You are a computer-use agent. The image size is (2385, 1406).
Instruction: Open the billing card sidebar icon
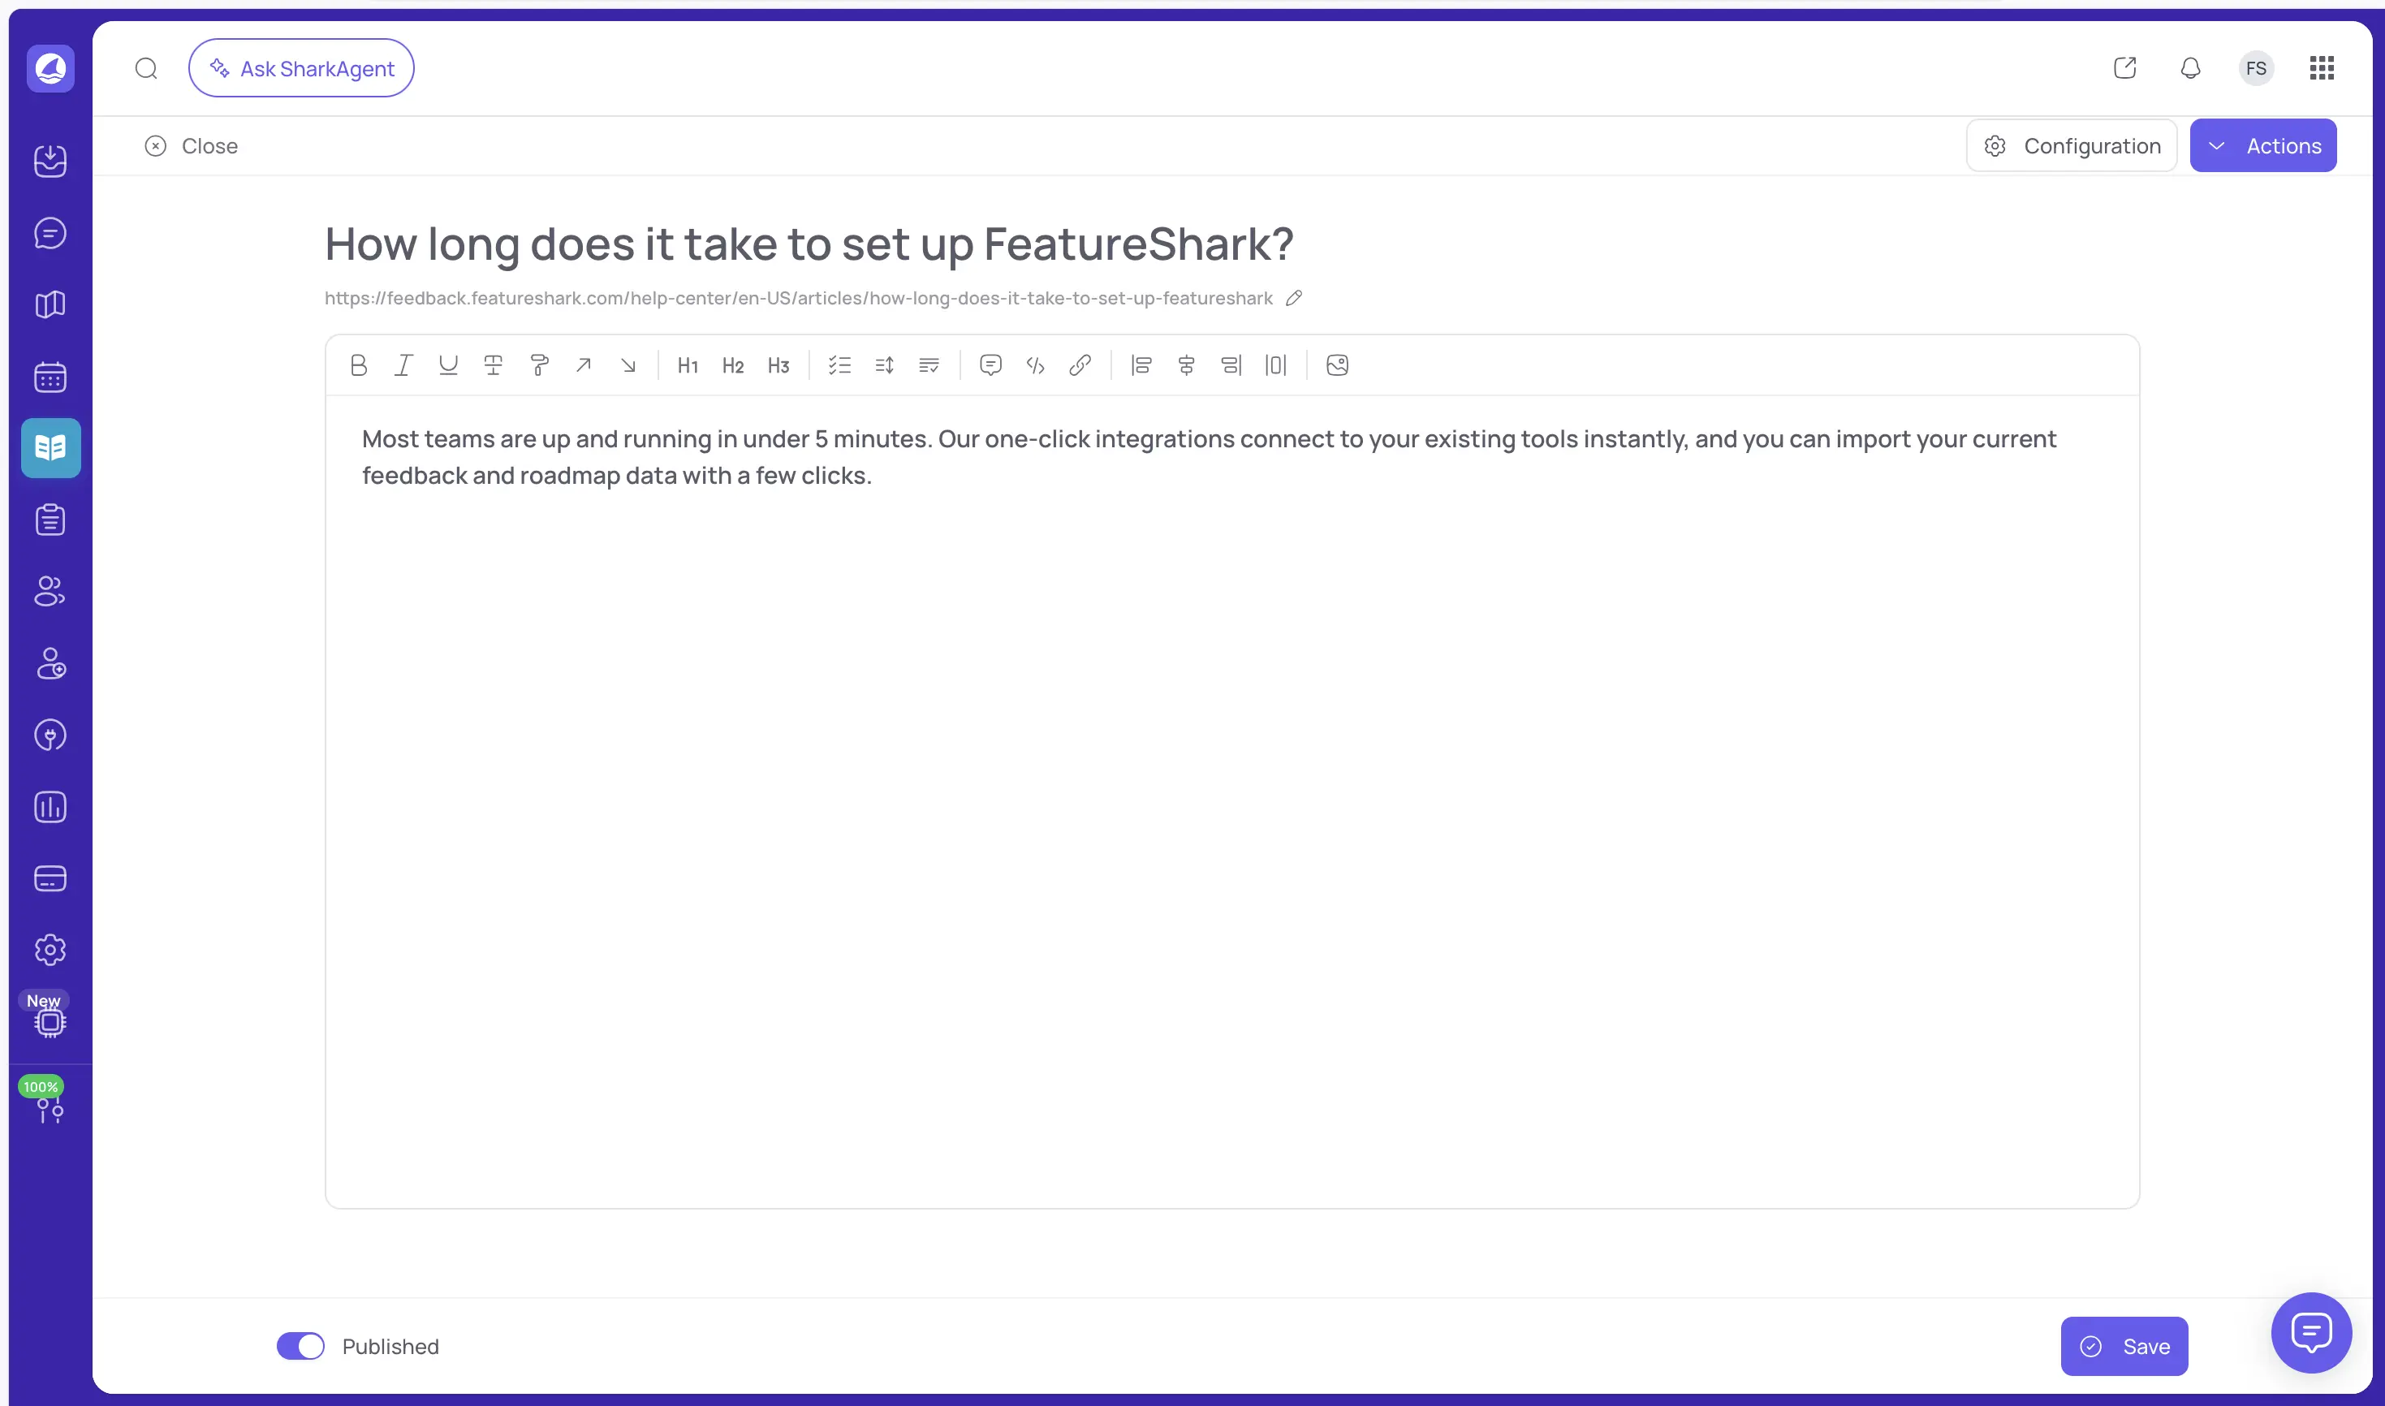click(x=50, y=878)
